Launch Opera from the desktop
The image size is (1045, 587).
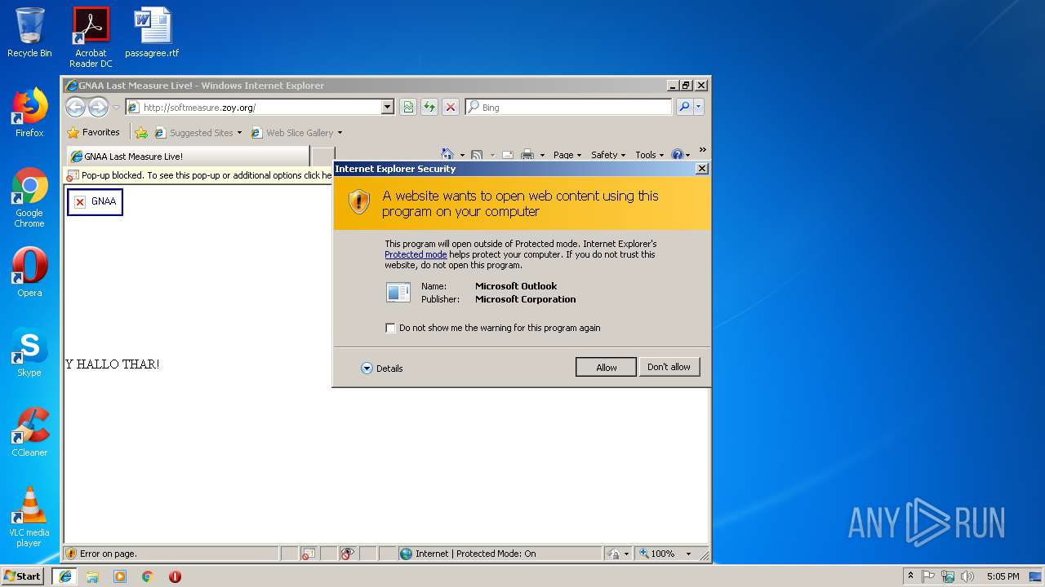[29, 272]
